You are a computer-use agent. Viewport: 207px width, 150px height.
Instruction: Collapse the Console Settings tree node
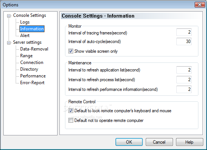coord(9,16)
